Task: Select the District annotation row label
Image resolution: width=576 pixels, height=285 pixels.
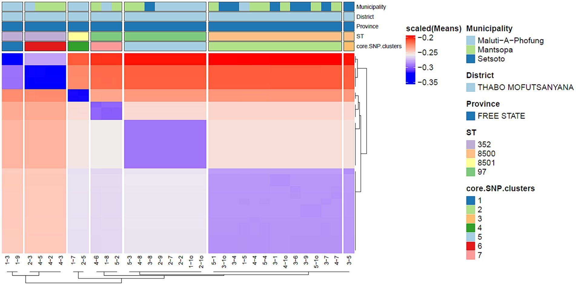Action: [365, 17]
